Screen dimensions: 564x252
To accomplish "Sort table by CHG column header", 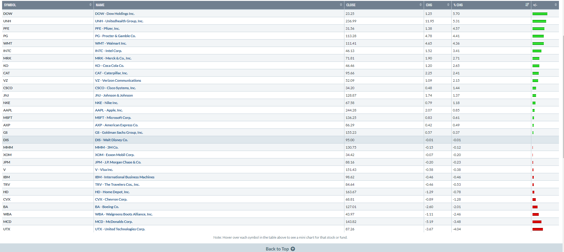I will coord(437,5).
